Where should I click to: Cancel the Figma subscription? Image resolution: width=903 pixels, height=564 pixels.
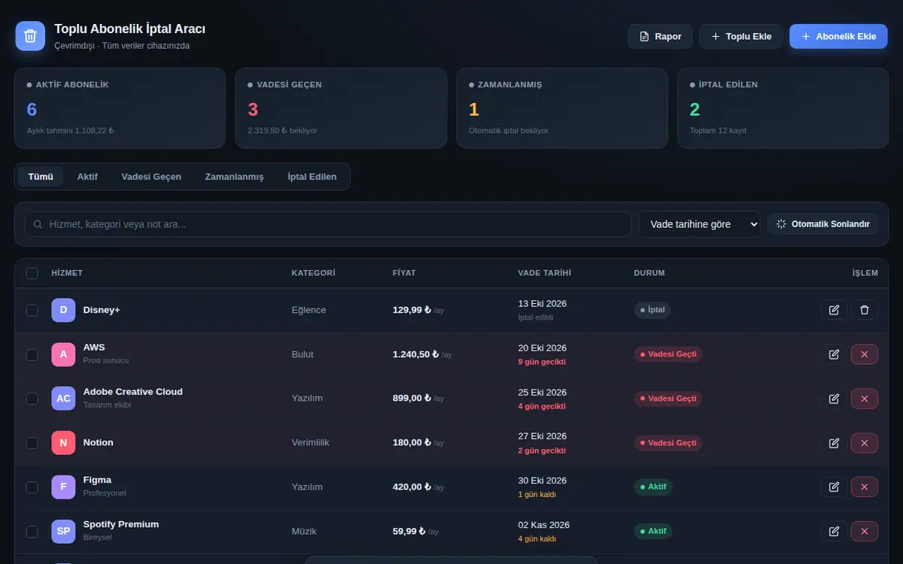[865, 487]
